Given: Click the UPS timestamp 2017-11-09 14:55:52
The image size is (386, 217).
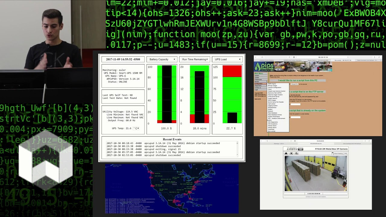Looking at the screenshot, I should 123,59.
